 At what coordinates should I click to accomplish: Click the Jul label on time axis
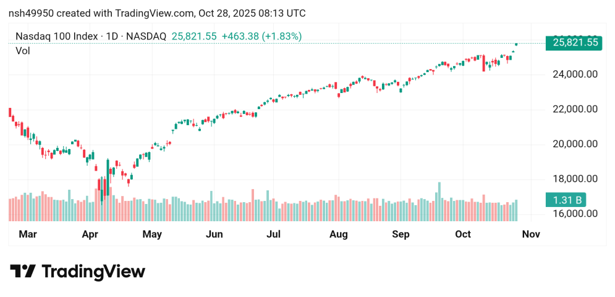[274, 234]
